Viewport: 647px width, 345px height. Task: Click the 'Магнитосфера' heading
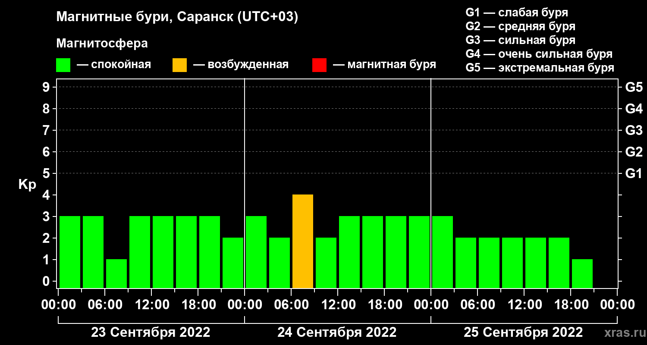pos(102,44)
